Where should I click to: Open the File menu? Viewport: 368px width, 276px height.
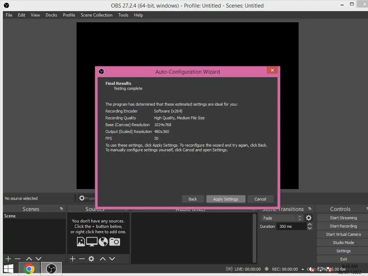click(9, 15)
